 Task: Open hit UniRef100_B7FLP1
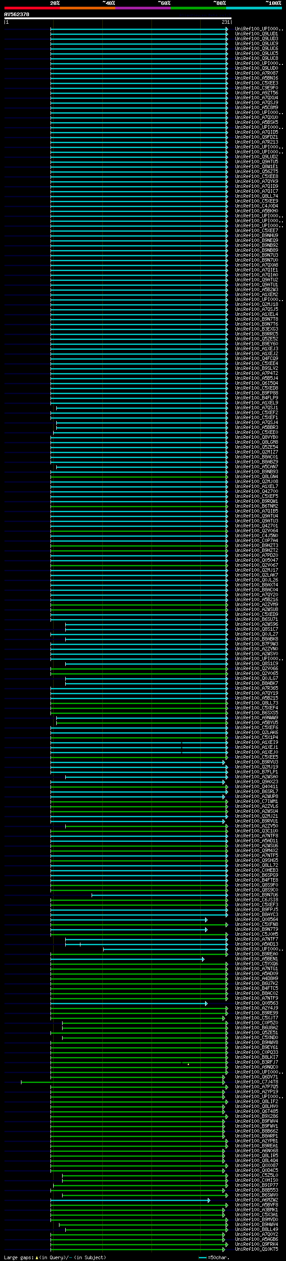tap(257, 772)
